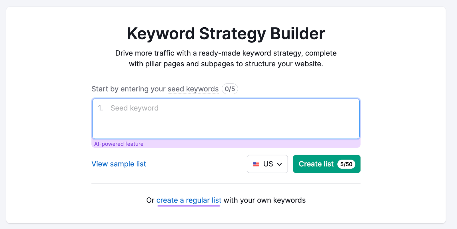Image resolution: width=457 pixels, height=229 pixels.
Task: Click the 0/5 seed keyword counter badge
Action: pyautogui.click(x=230, y=89)
